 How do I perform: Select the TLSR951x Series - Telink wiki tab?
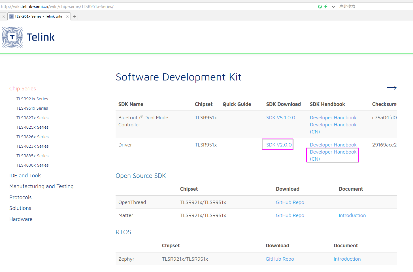click(39, 16)
